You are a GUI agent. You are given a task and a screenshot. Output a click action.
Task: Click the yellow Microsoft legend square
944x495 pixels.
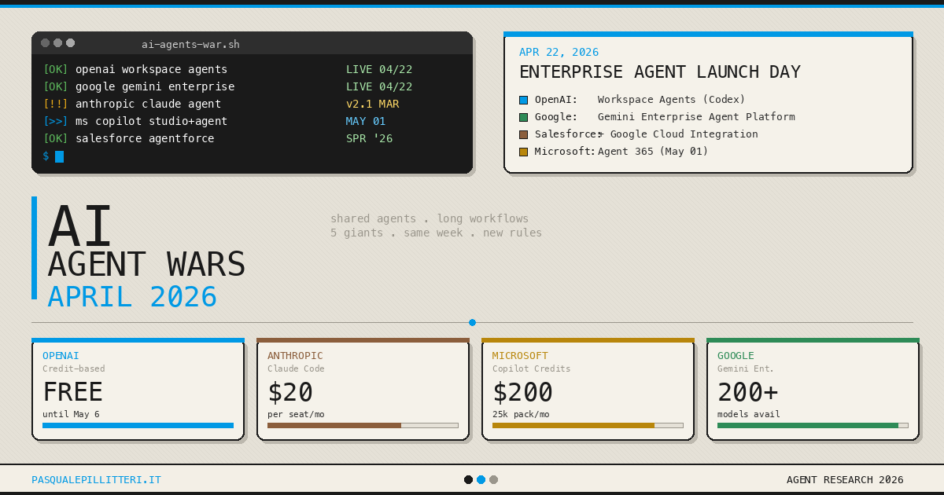(522, 151)
